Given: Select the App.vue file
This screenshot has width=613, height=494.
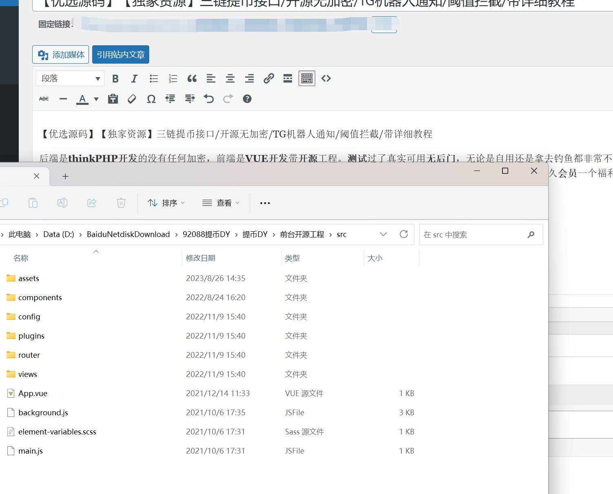Looking at the screenshot, I should pos(33,394).
